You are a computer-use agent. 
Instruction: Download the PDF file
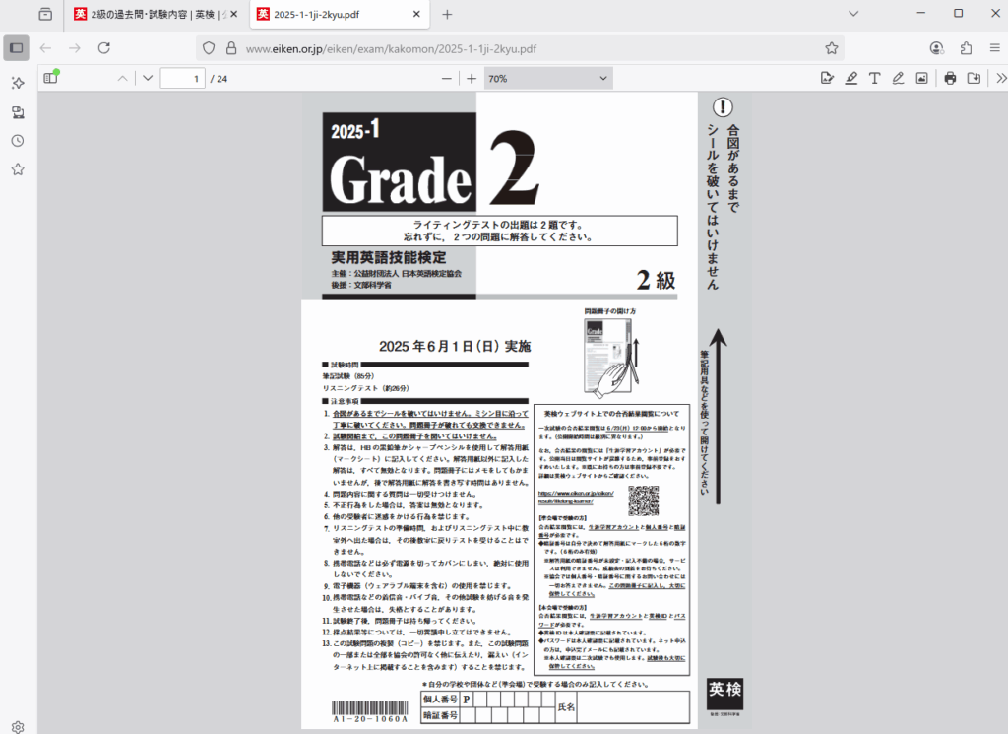[974, 79]
